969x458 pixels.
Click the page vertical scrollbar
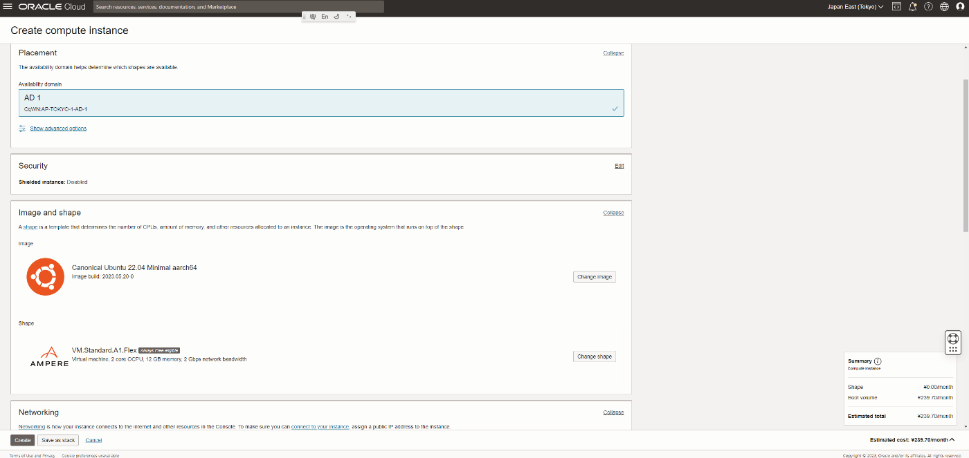966,155
